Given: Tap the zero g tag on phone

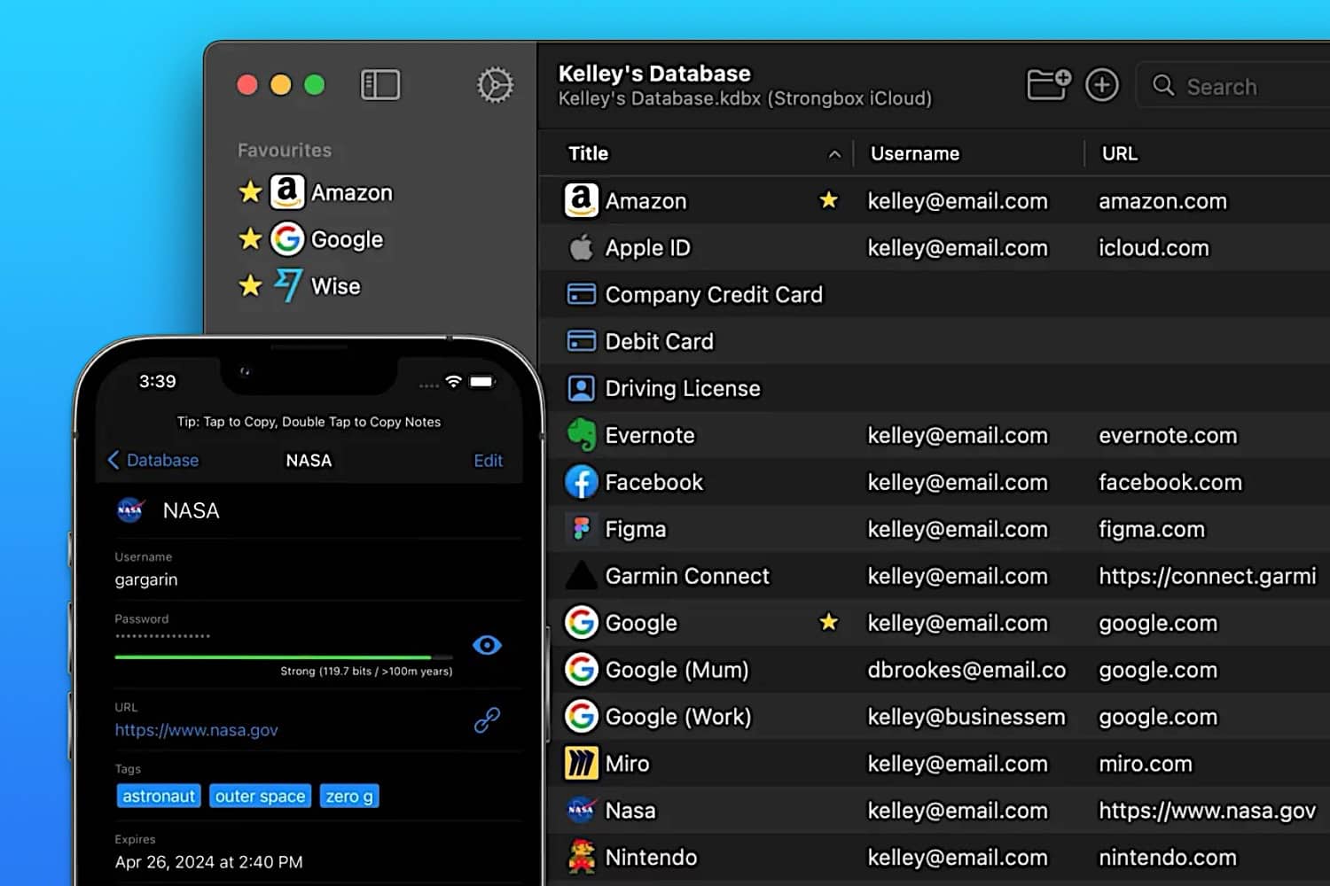Looking at the screenshot, I should pyautogui.click(x=349, y=796).
